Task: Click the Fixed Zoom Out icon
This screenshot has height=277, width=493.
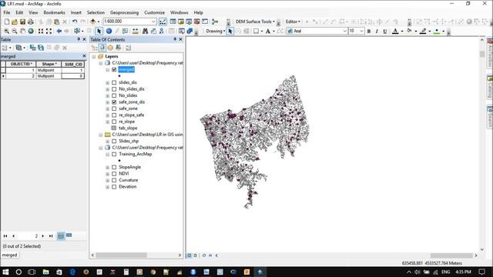Action: tap(49, 31)
